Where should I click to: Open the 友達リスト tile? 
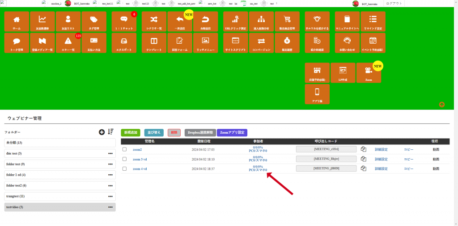68,21
